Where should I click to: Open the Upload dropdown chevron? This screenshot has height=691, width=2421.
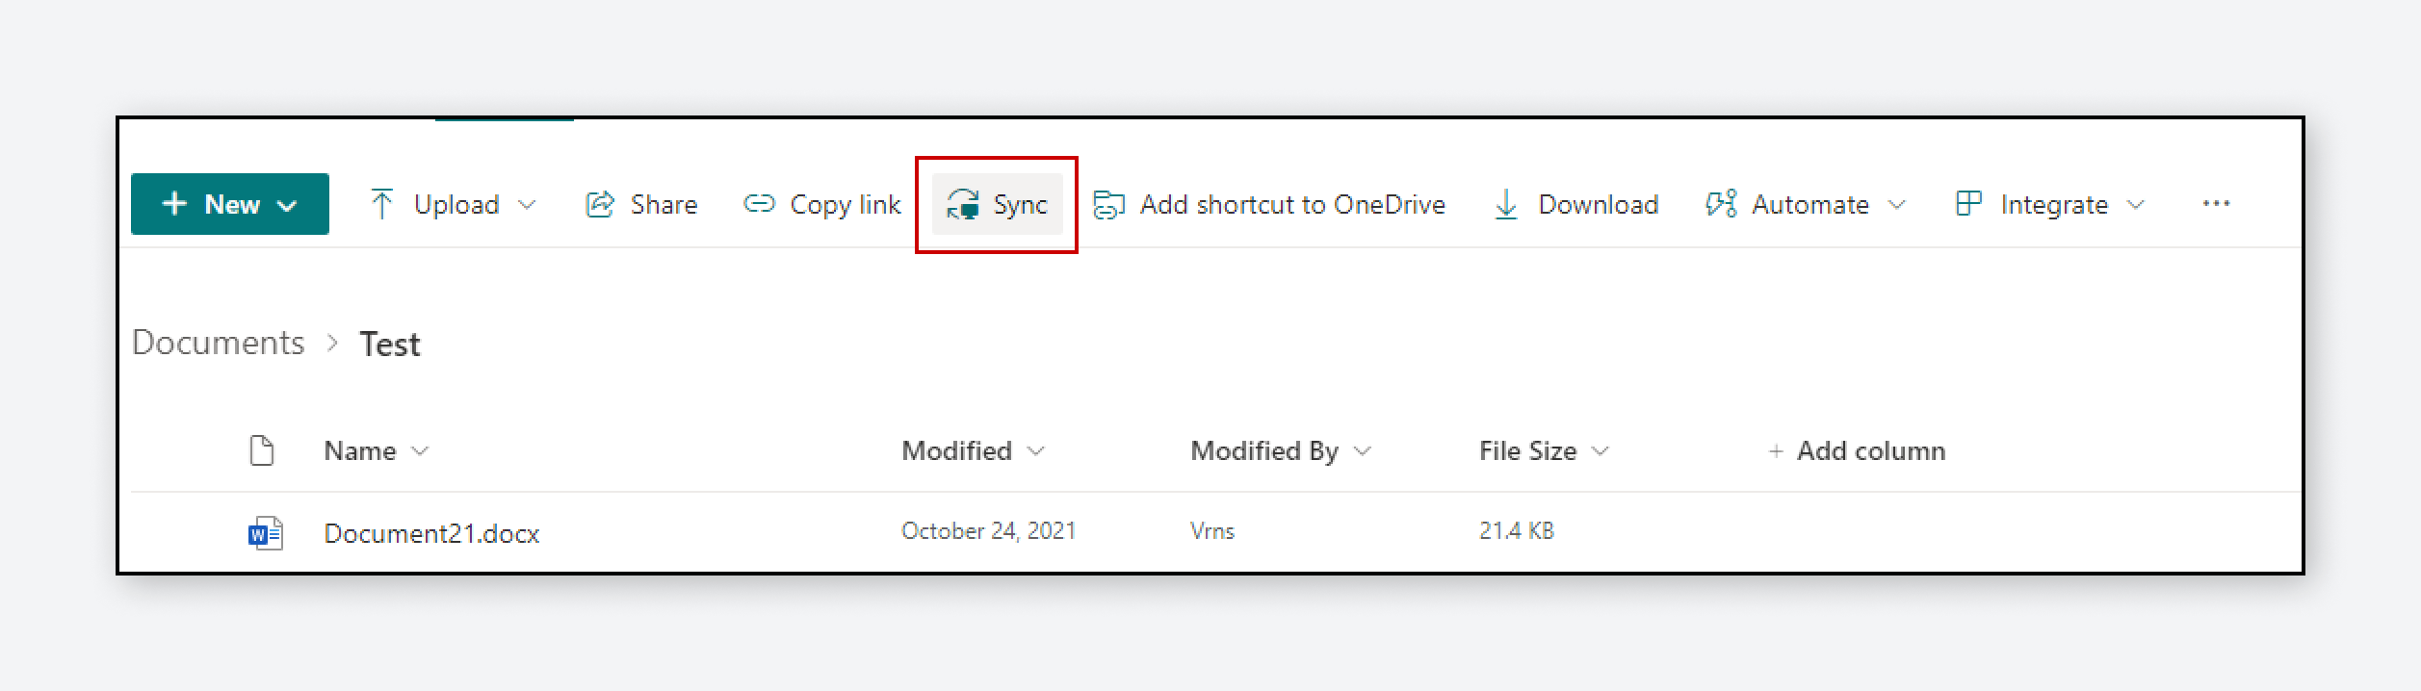tap(527, 204)
